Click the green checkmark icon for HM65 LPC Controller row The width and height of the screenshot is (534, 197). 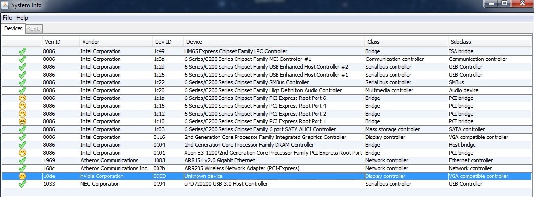[22, 51]
